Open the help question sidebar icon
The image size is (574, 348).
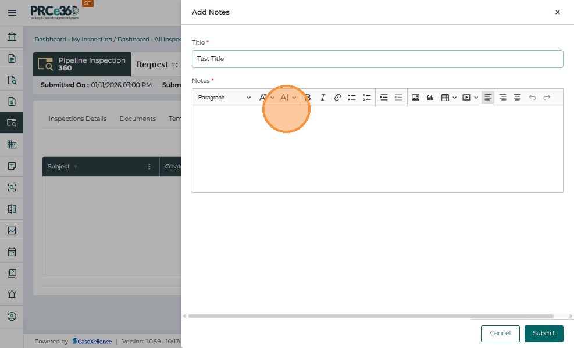pyautogui.click(x=12, y=273)
